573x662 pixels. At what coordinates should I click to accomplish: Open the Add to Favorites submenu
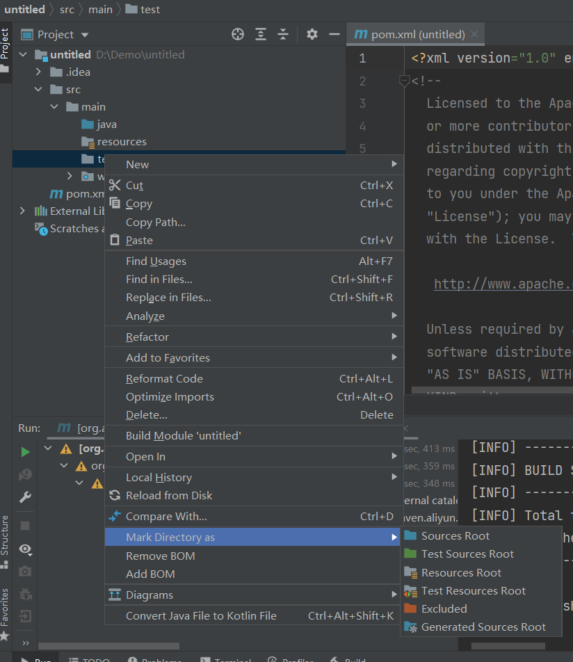coord(254,357)
